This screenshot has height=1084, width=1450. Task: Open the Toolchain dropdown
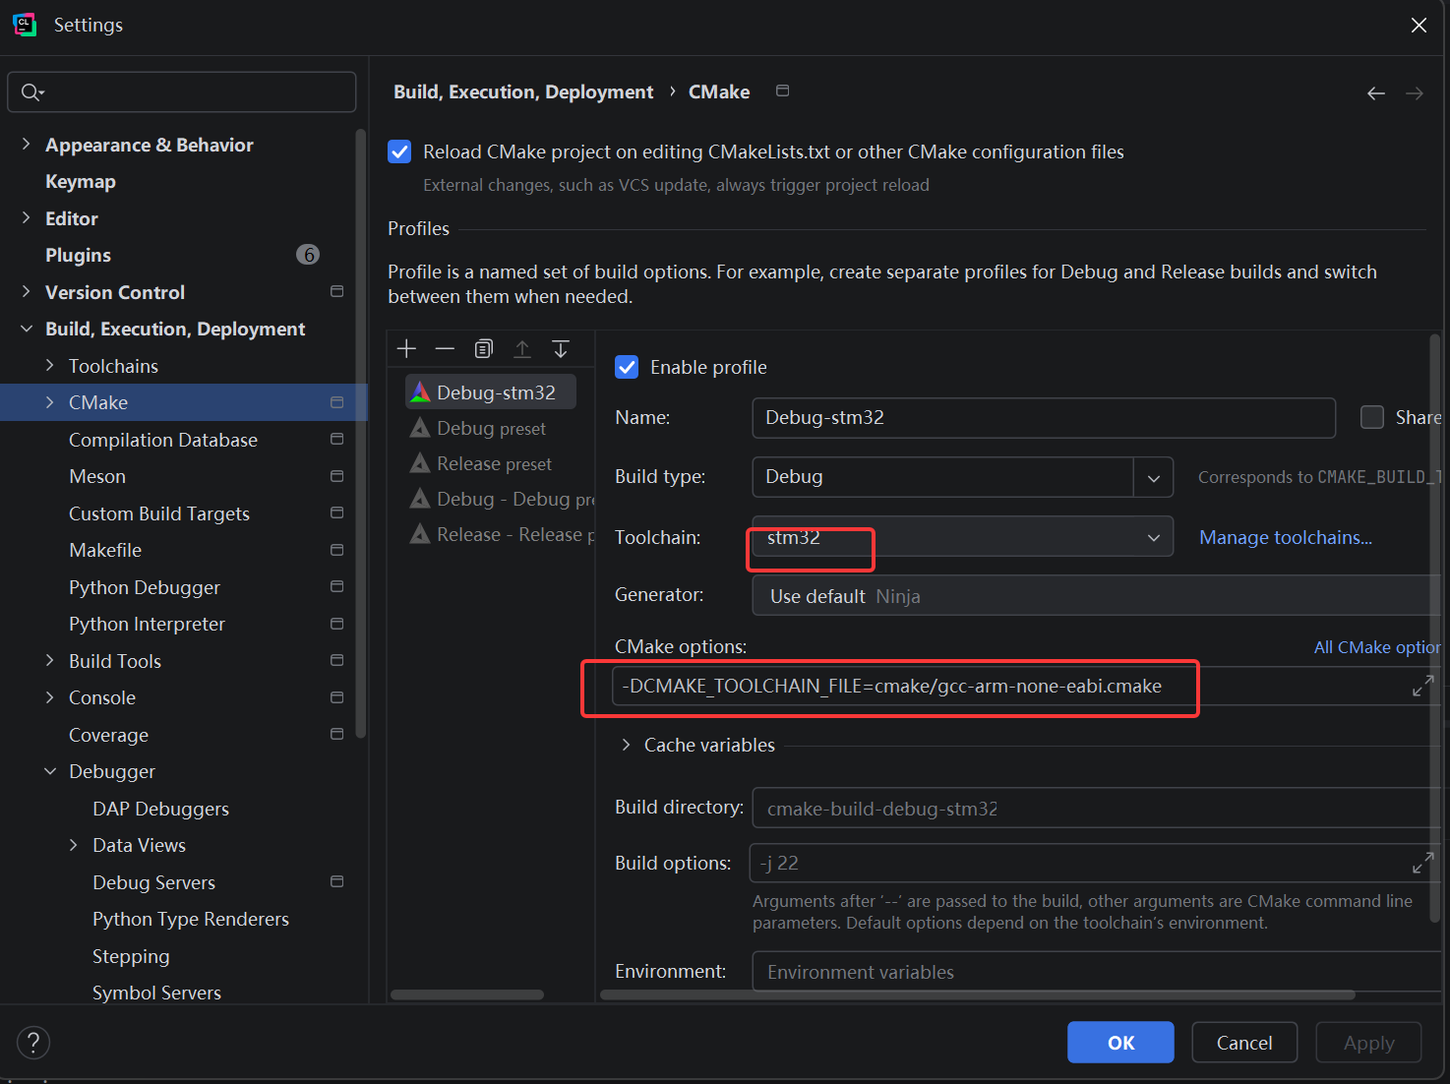click(x=963, y=537)
